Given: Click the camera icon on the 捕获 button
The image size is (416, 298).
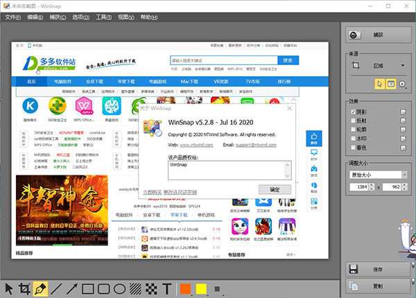Looking at the screenshot, I should tap(355, 35).
